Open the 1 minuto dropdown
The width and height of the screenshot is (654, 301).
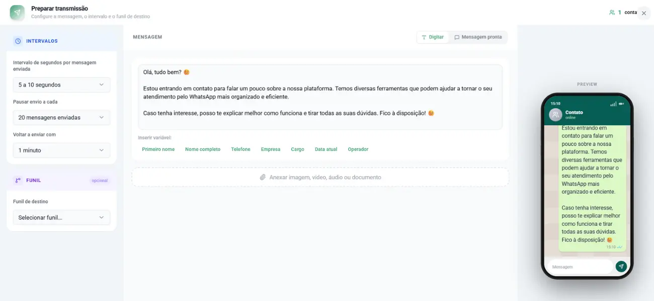(x=61, y=150)
